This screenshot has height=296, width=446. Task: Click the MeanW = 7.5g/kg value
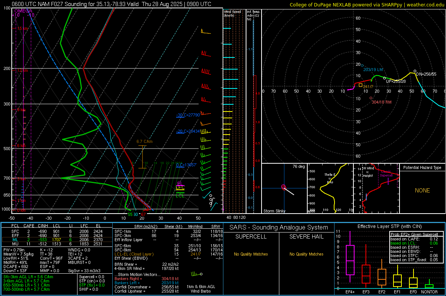(19, 254)
